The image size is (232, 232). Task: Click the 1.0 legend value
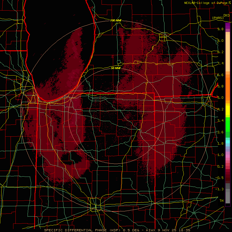click(220, 155)
